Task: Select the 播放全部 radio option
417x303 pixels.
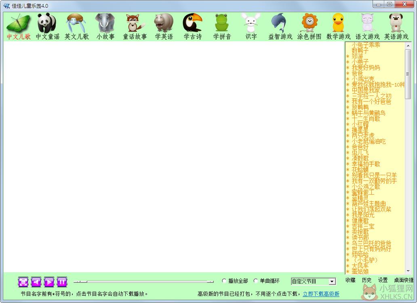Action: coord(224,281)
